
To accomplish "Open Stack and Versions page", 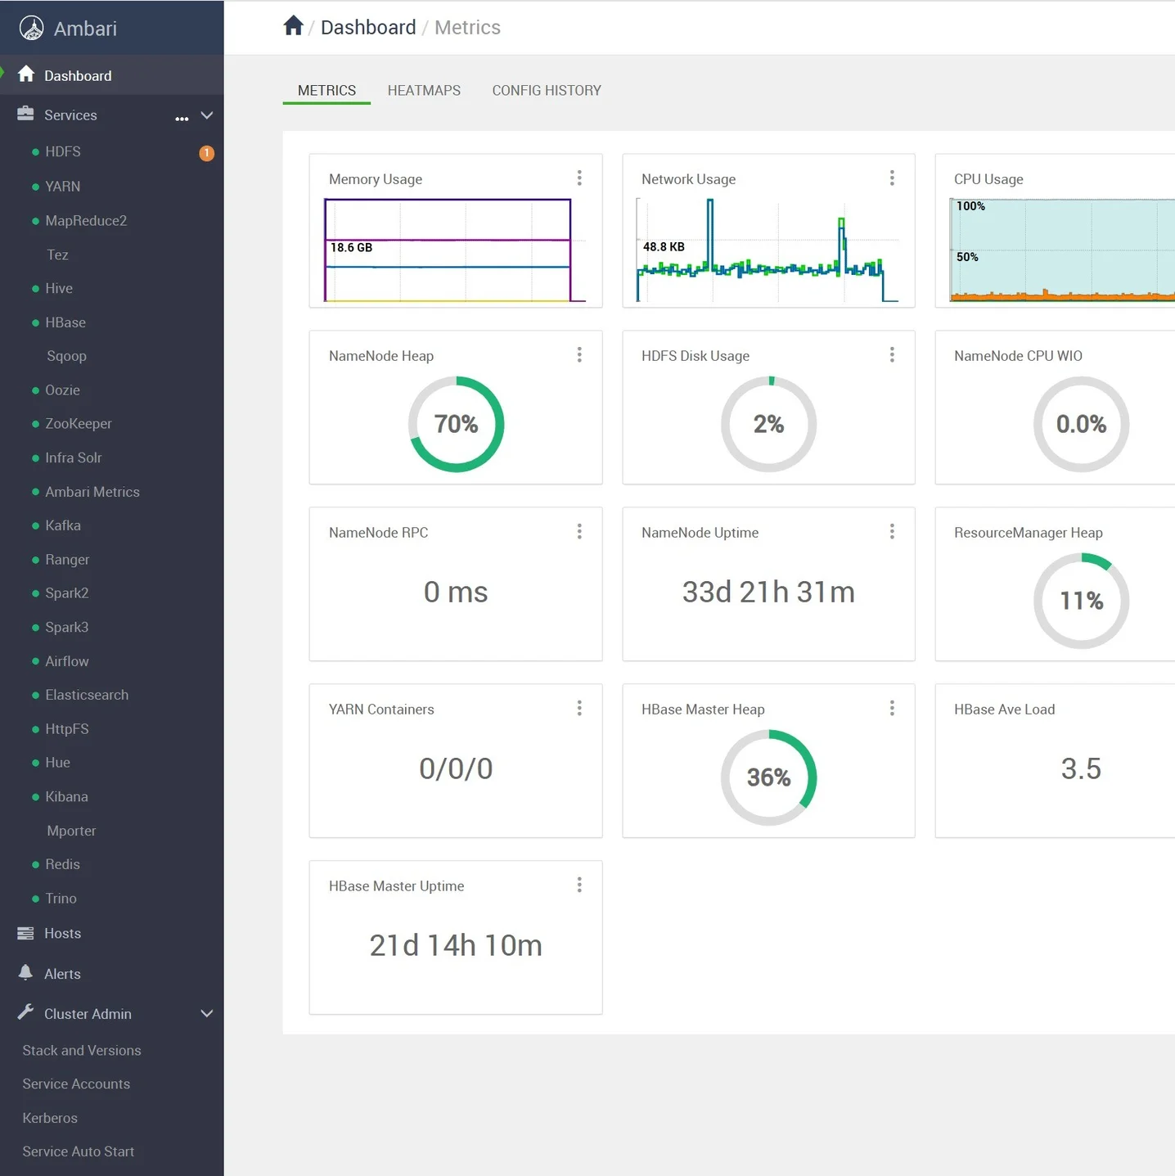I will pyautogui.click(x=82, y=1050).
